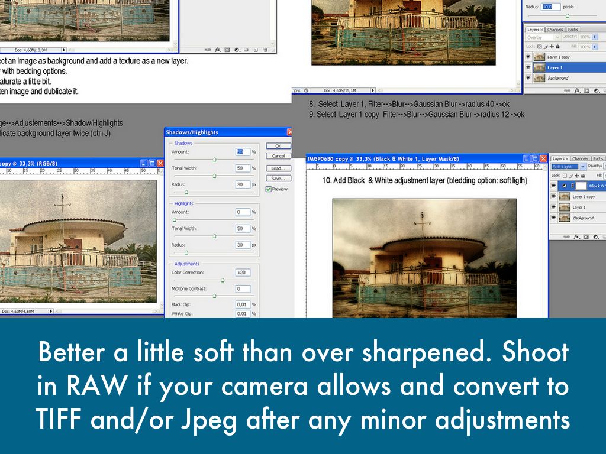Switch to Channels tab in Soft Light layers panel
Screen dimensions: 606x454
click(580, 158)
